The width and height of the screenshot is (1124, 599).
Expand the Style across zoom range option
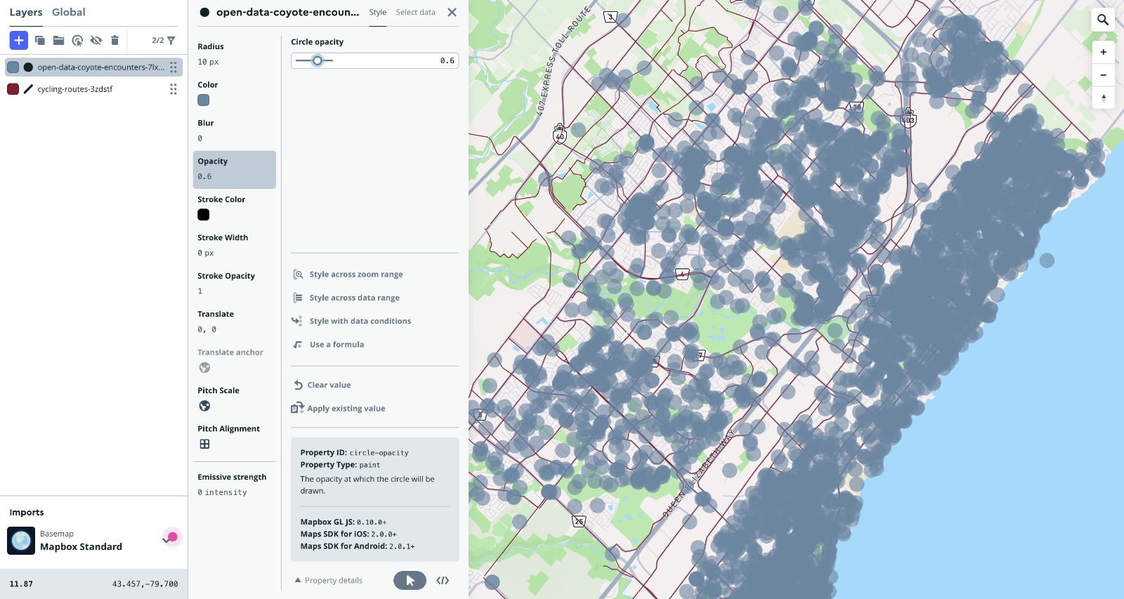[x=355, y=275]
